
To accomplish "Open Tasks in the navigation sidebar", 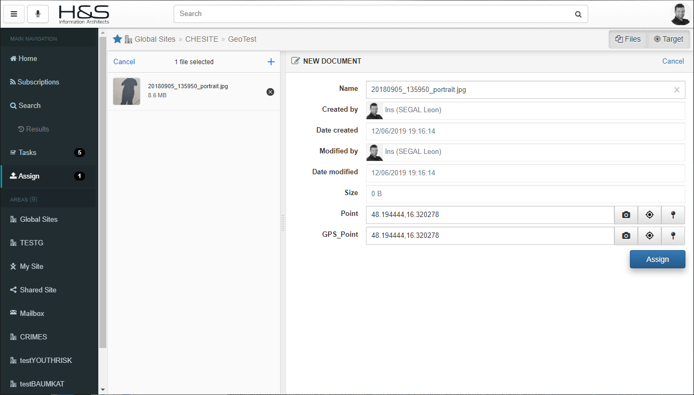I will (x=27, y=152).
